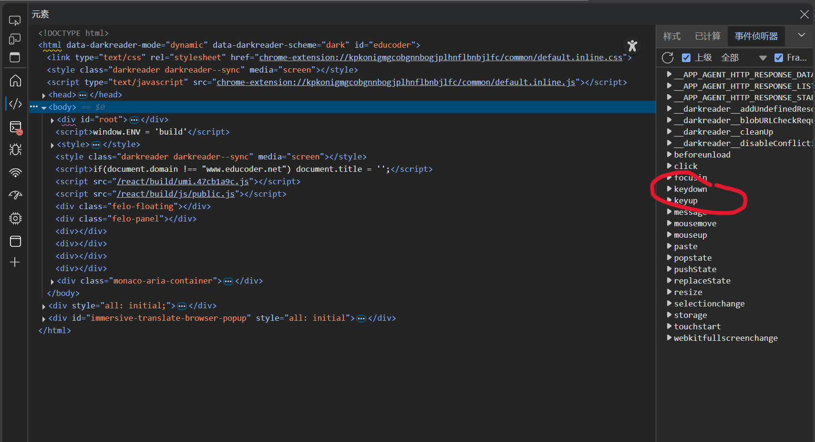Collapse the body element node
The width and height of the screenshot is (815, 442).
click(44, 108)
